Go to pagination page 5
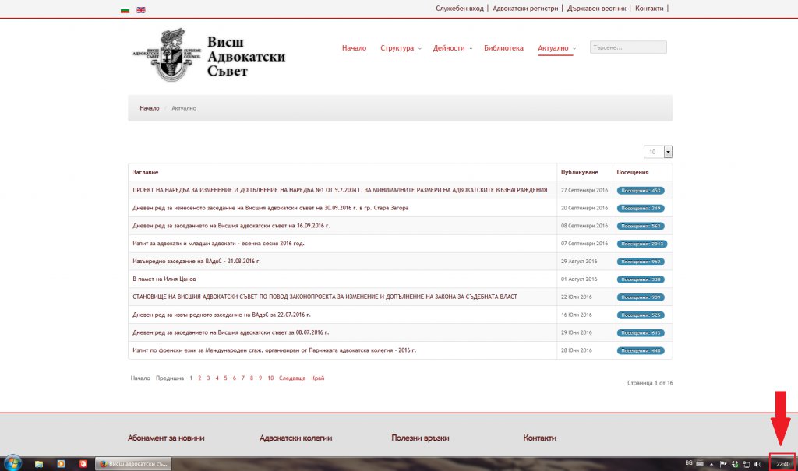Viewport: 798px width, 471px height. 225,378
